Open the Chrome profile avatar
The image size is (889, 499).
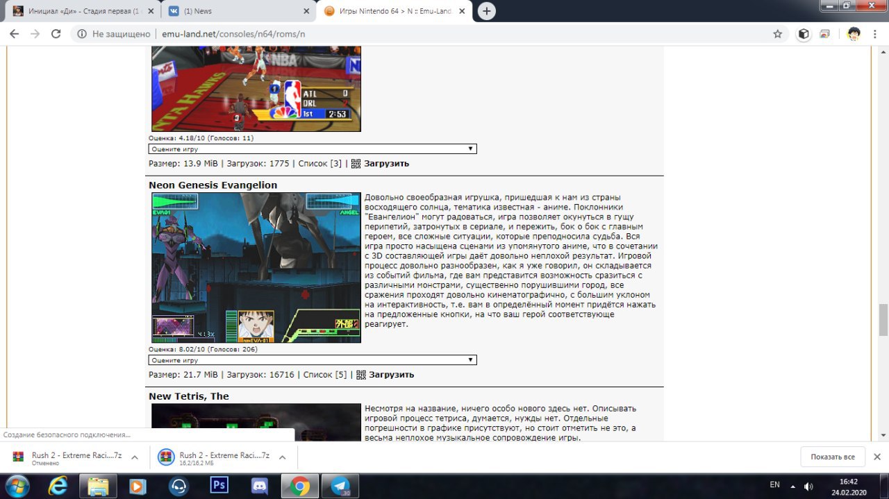click(854, 34)
